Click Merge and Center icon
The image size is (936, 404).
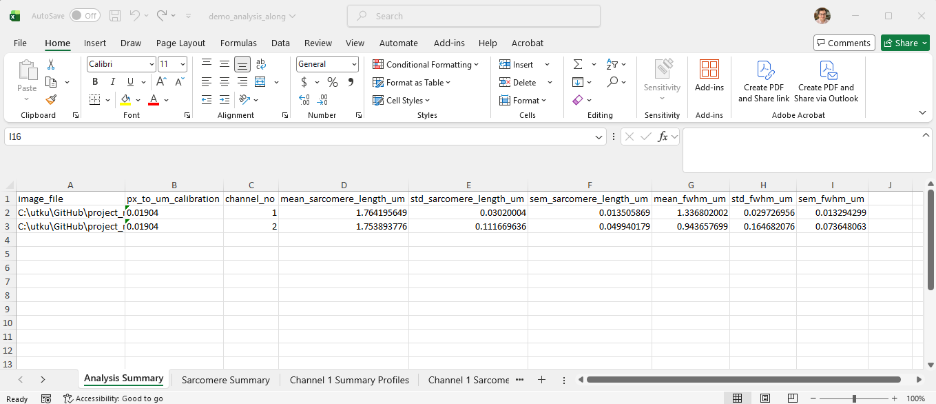click(260, 82)
